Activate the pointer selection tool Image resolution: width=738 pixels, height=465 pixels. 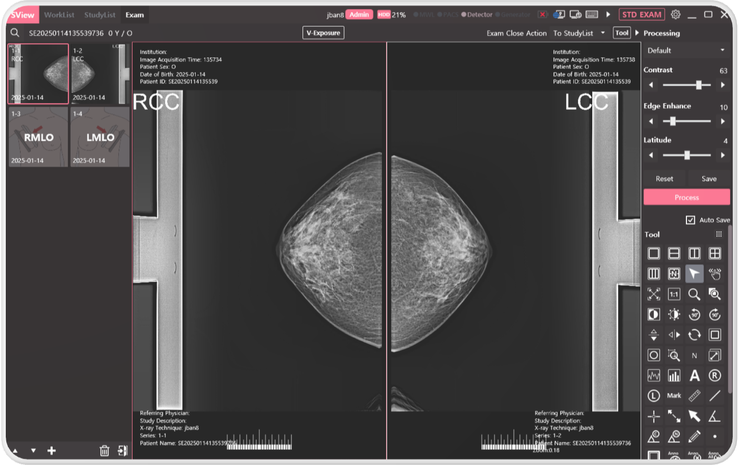(x=694, y=274)
